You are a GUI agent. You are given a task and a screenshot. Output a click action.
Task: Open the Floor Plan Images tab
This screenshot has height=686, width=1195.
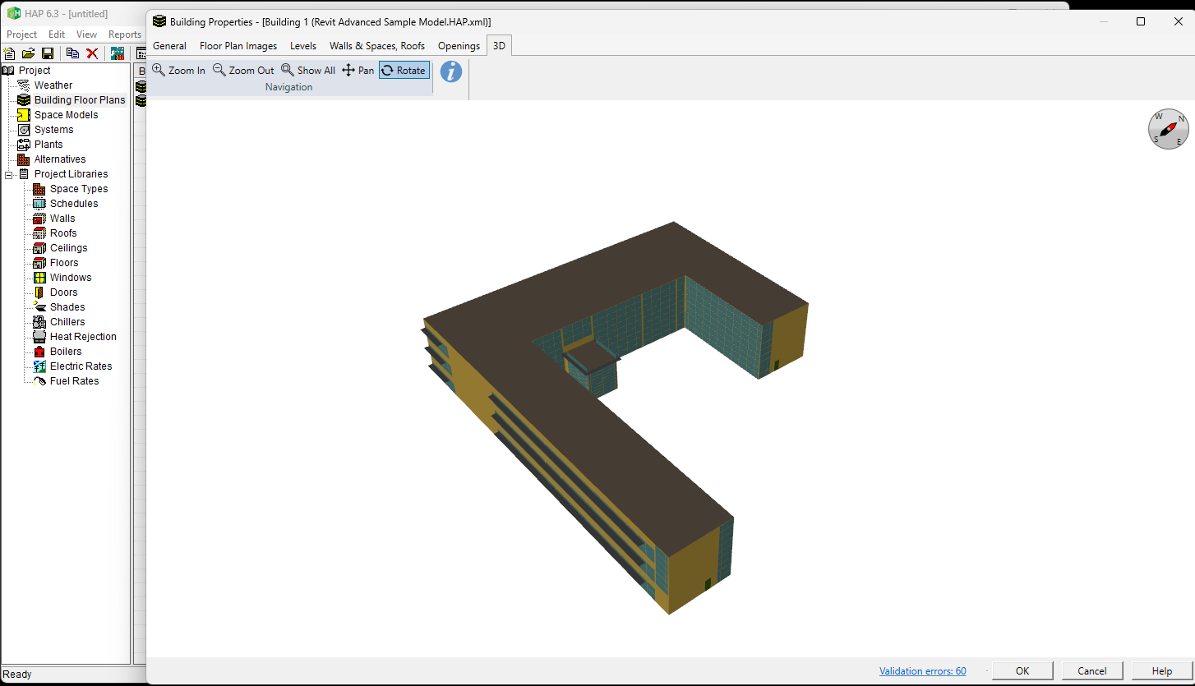[x=238, y=46]
